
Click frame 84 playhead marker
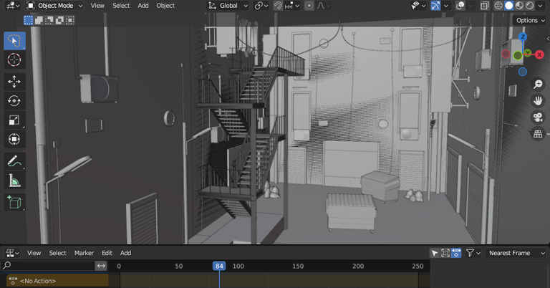tap(219, 266)
